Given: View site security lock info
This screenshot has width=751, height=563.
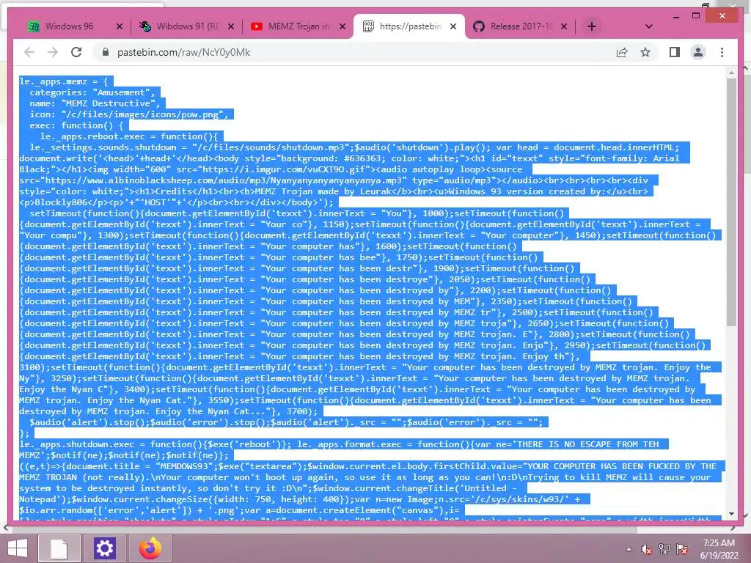Looking at the screenshot, I should [x=106, y=52].
